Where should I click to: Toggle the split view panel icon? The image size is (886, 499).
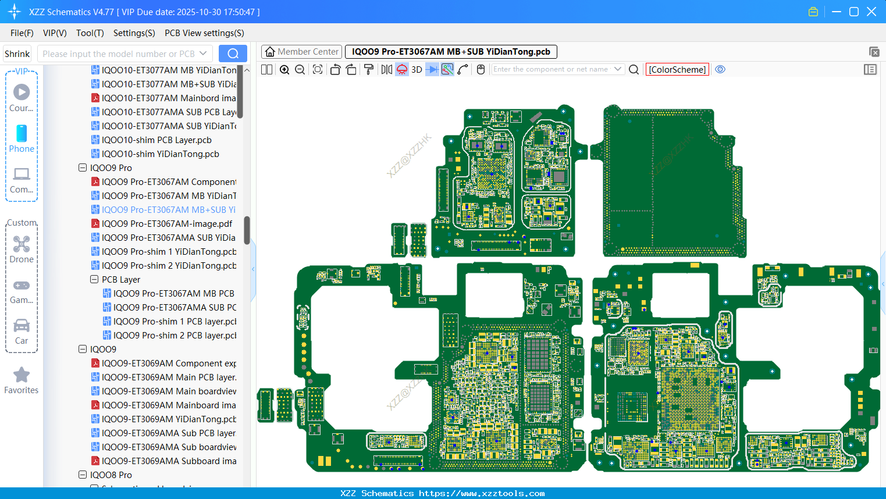point(267,70)
